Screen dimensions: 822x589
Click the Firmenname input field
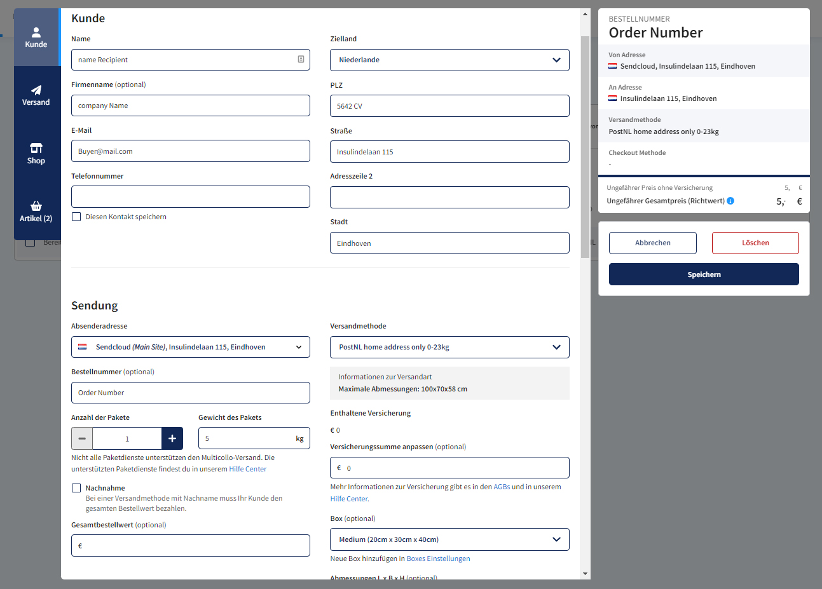[x=191, y=105]
